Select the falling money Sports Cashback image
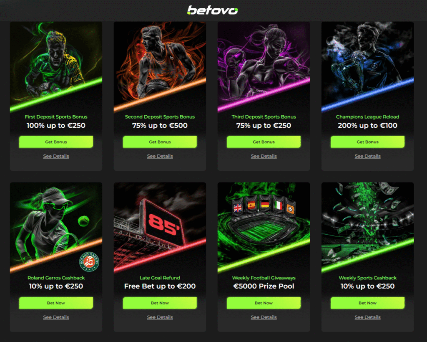Viewport: 427px width, 342px height. 368,228
